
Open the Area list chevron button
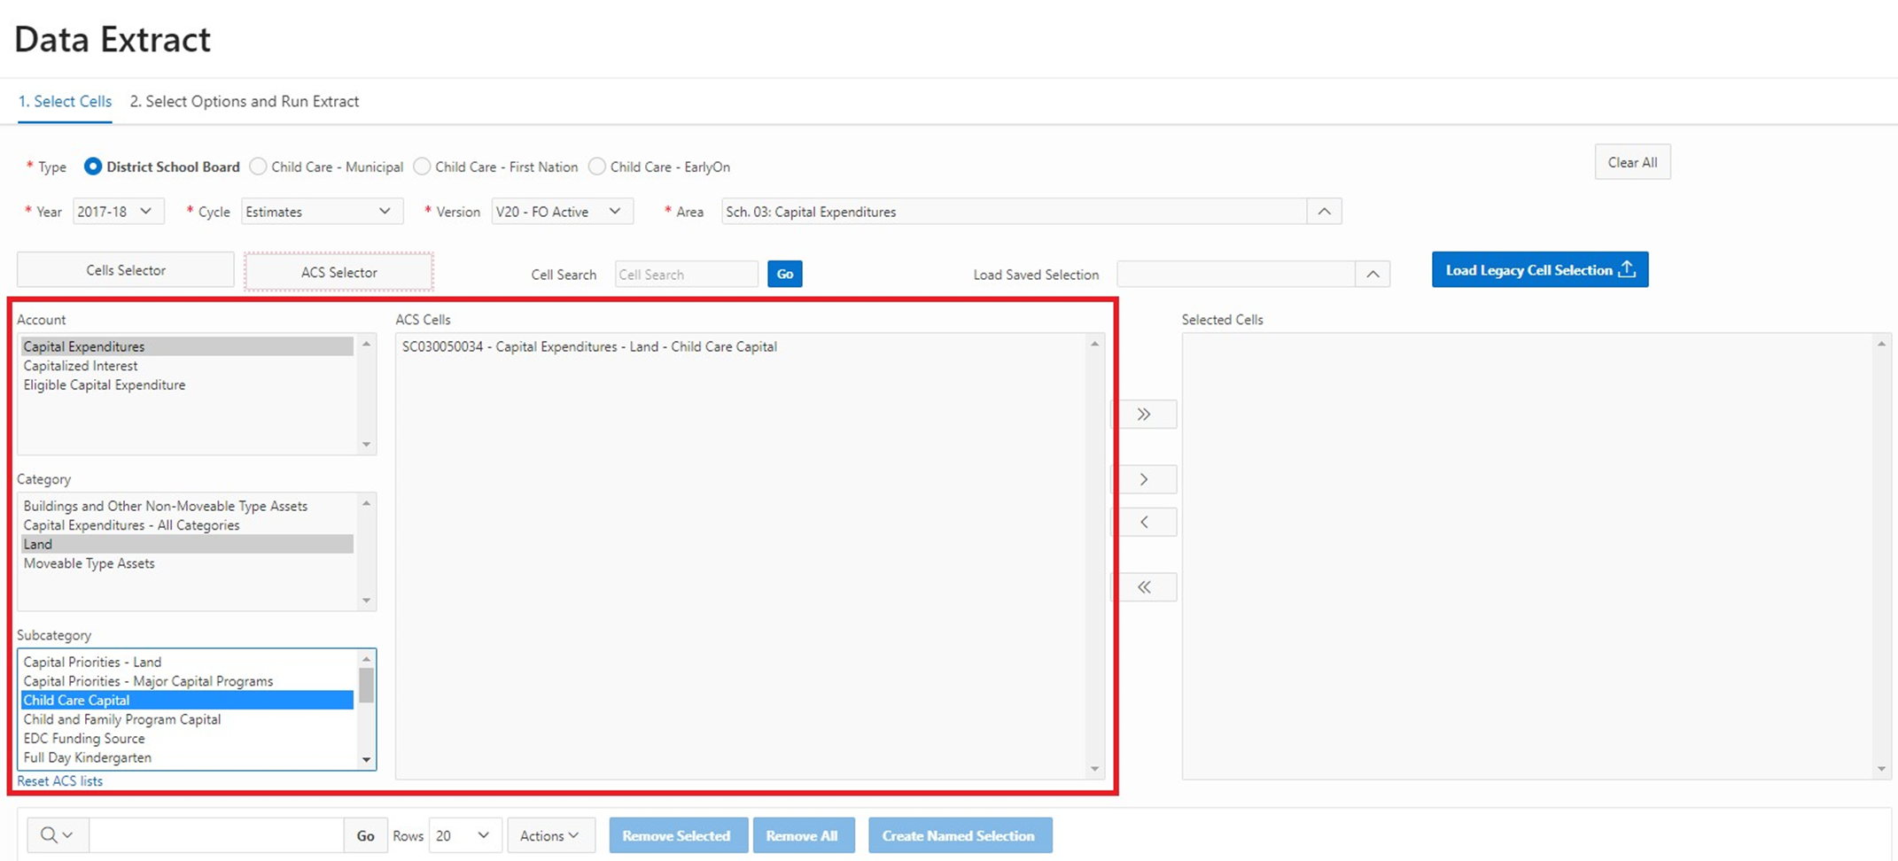pos(1324,212)
